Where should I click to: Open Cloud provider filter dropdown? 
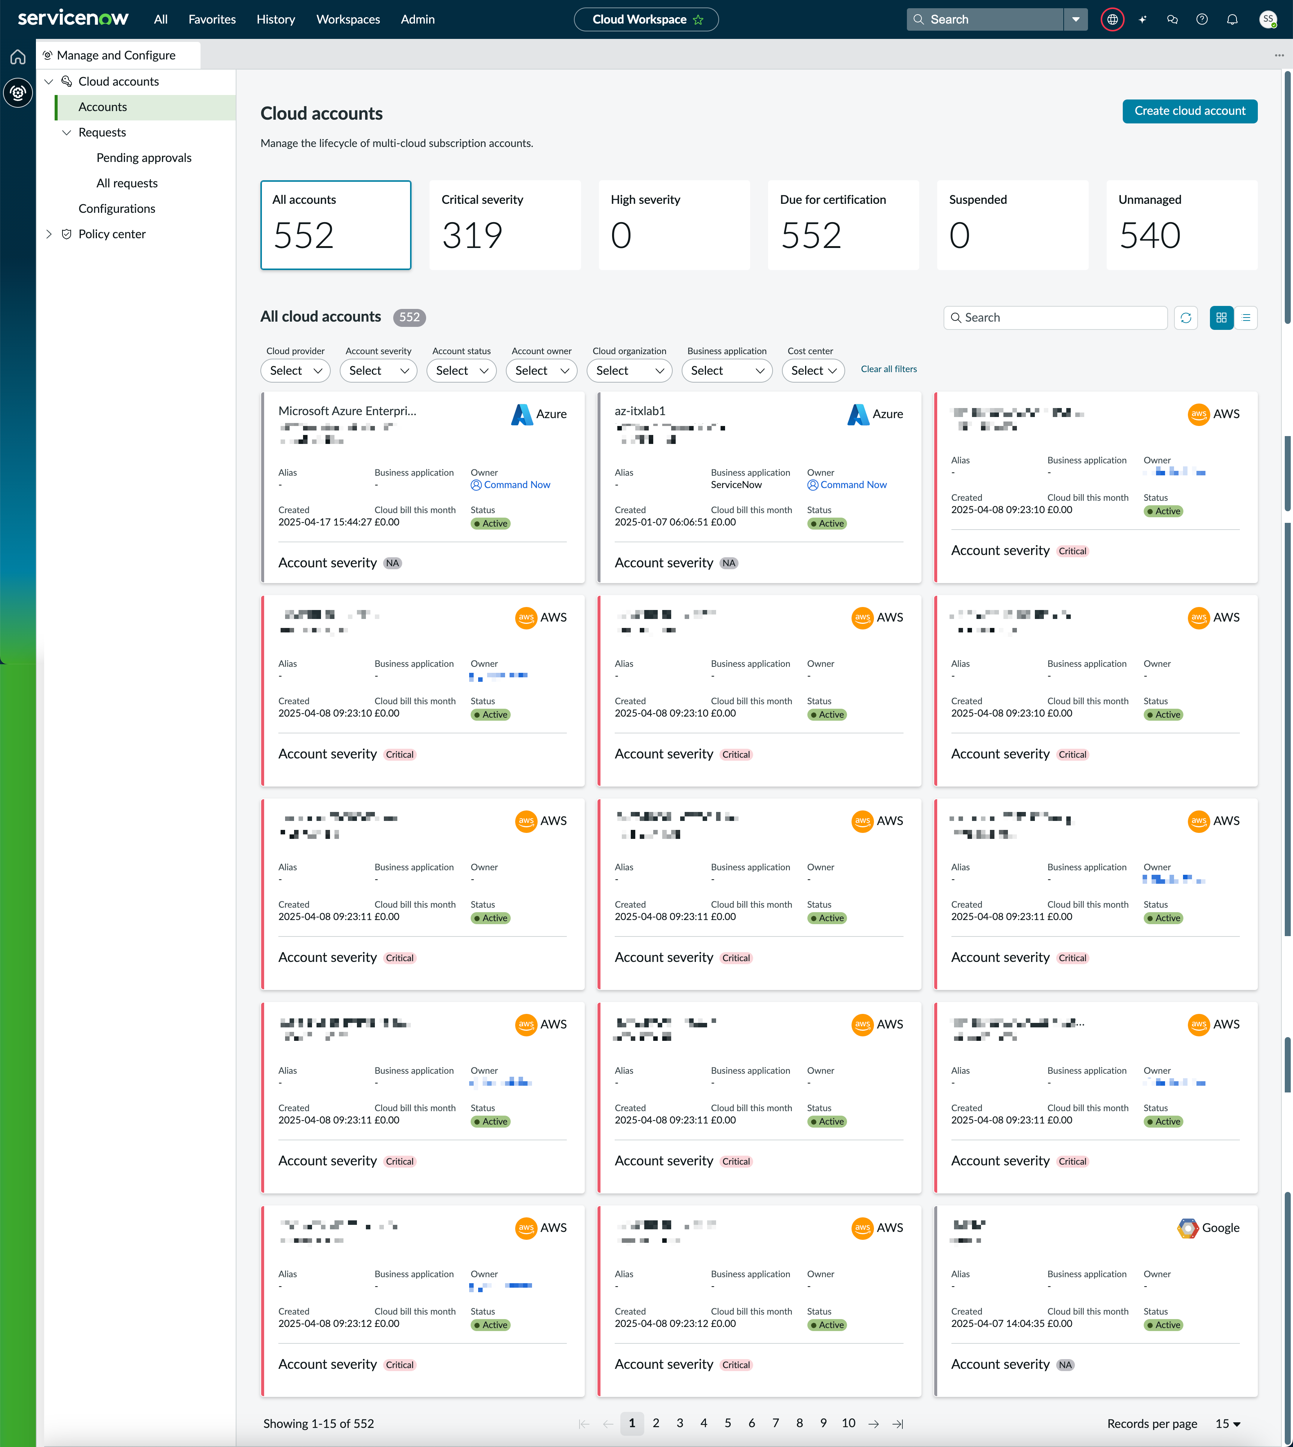click(x=296, y=371)
